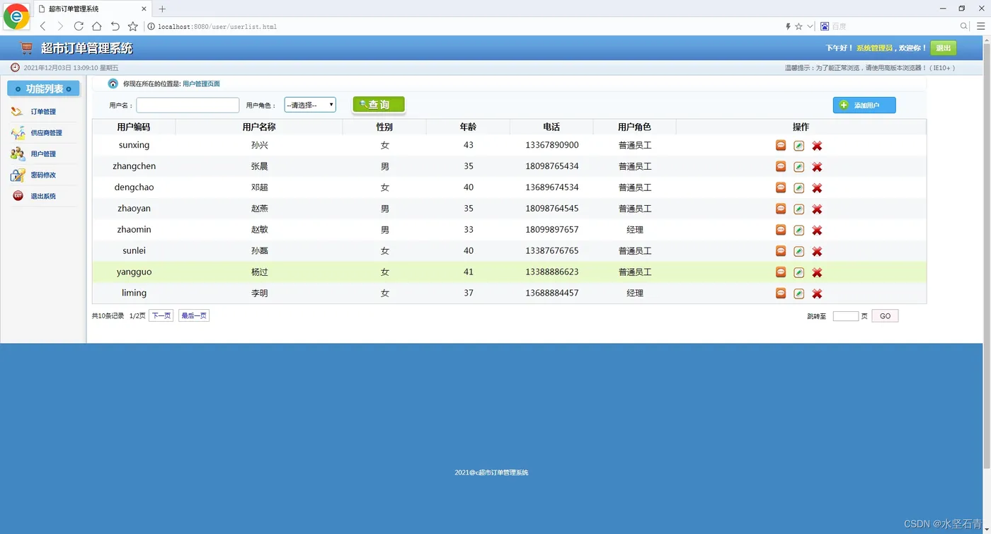991x534 pixels.
Task: Click the page vertical scrollbar
Action: (987, 255)
